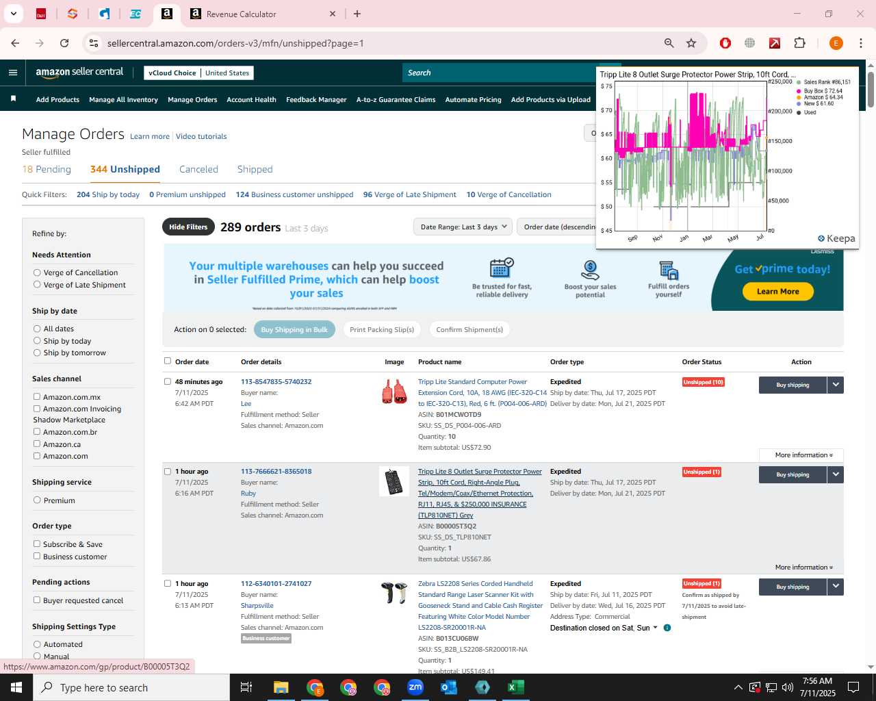Screen dimensions: 876x701
Task: Open the Destination closed on Sat, Sun dropdown arrow
Action: 655,628
